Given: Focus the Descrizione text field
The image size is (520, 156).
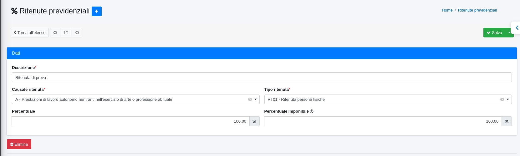Looking at the screenshot, I should coord(262,78).
